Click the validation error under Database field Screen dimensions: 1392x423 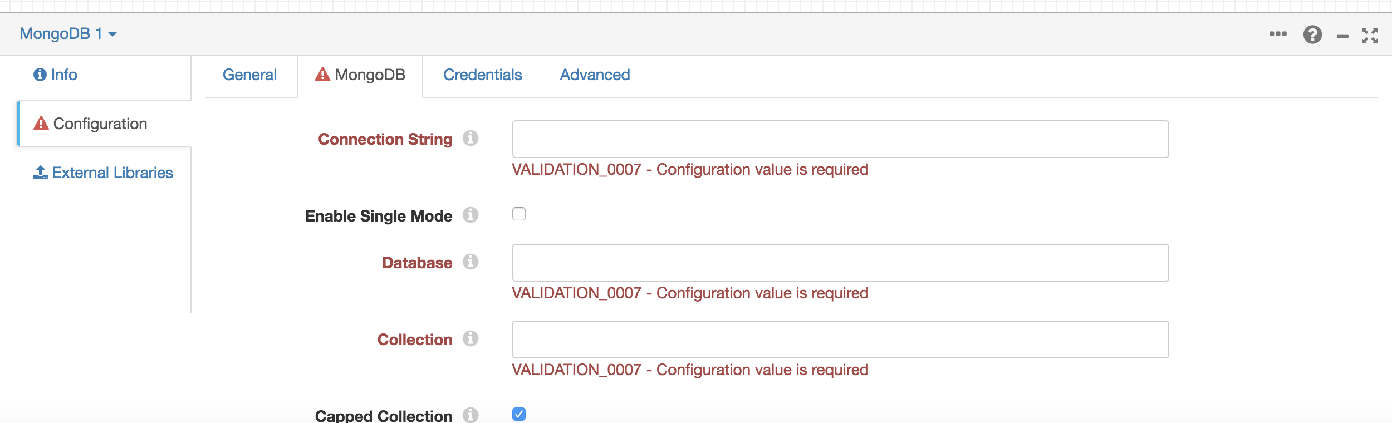(690, 293)
